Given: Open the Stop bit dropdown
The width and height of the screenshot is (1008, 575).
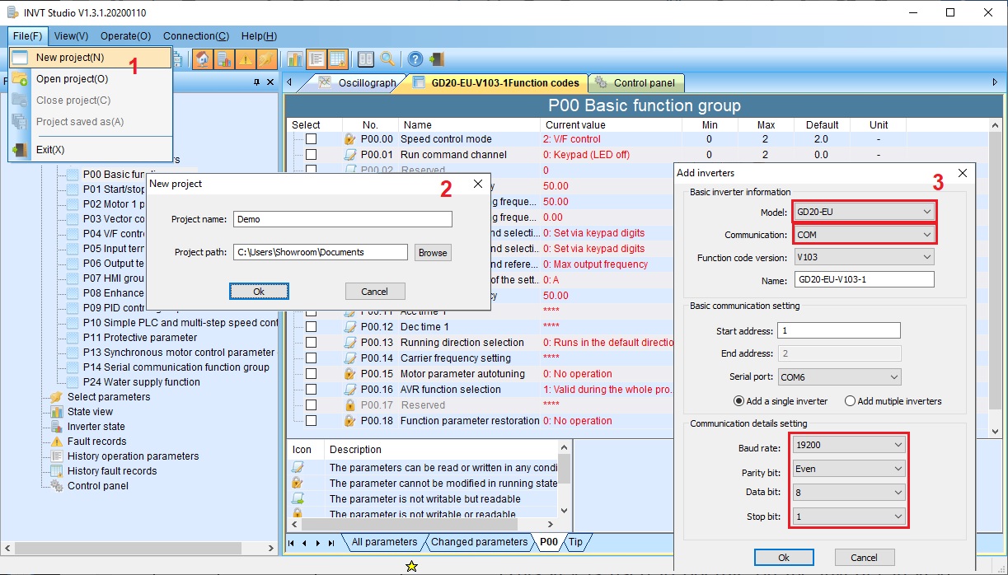Looking at the screenshot, I should pyautogui.click(x=848, y=517).
